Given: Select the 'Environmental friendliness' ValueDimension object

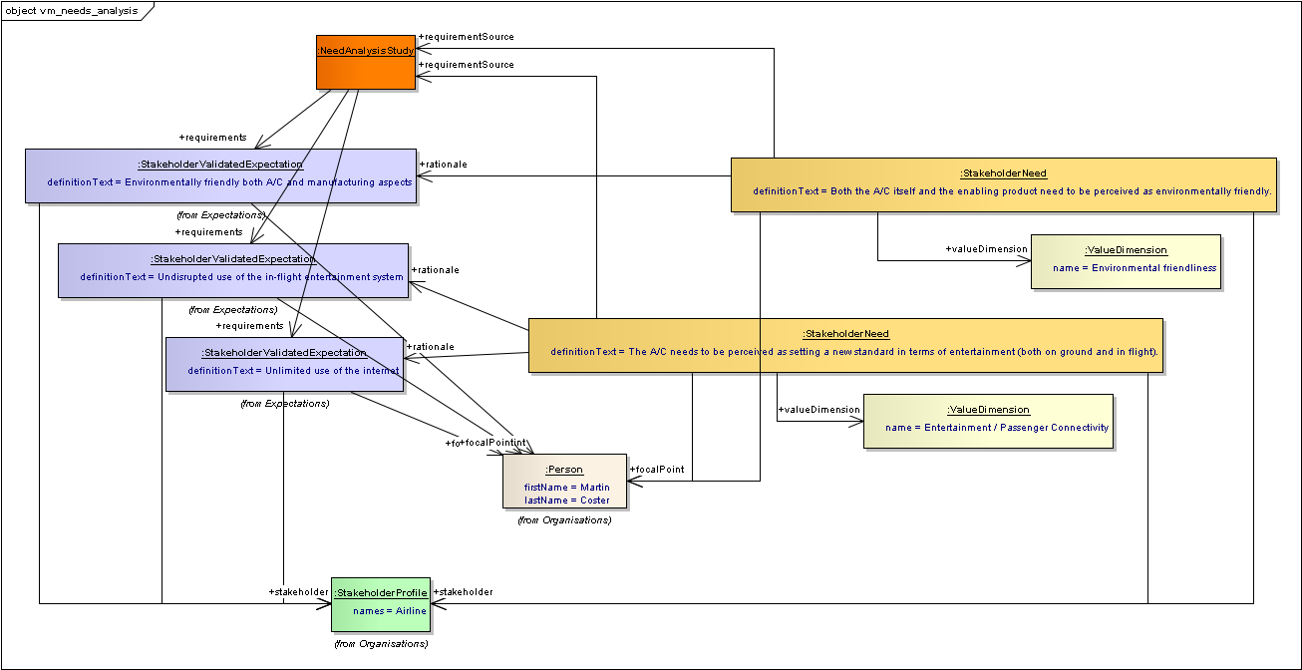Looking at the screenshot, I should [x=1125, y=261].
